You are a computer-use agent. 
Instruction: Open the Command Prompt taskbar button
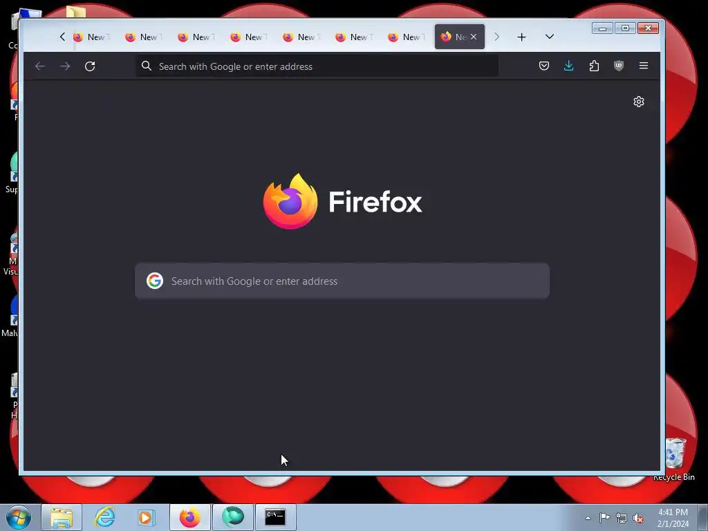tap(275, 517)
